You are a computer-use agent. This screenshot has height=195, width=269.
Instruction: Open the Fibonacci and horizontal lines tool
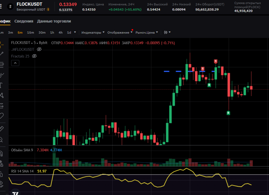click(2, 65)
